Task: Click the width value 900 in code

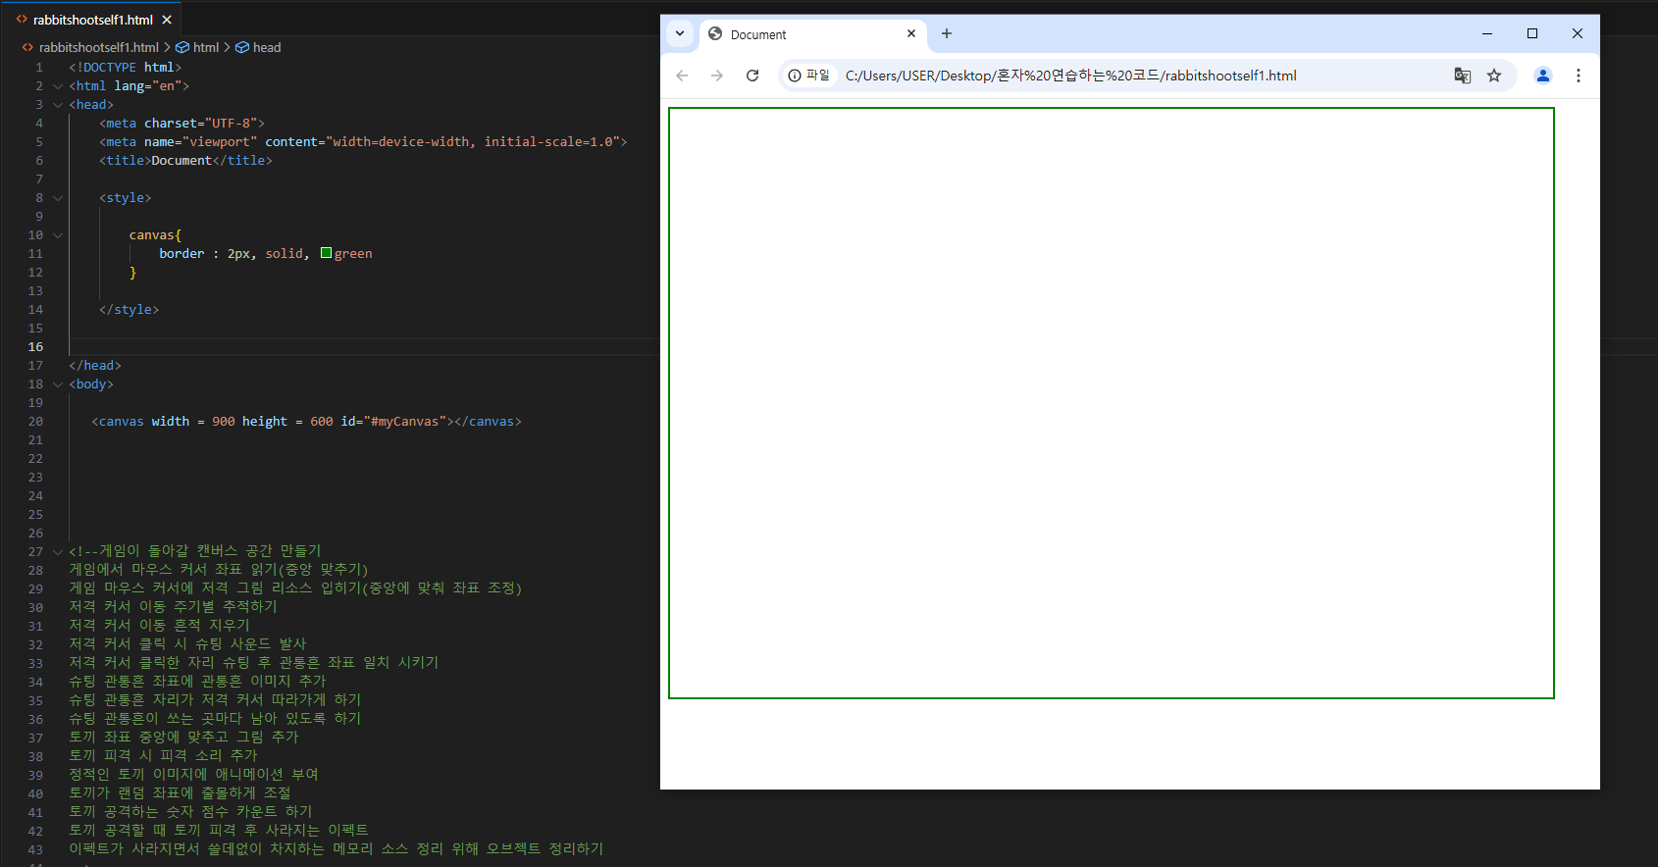Action: pyautogui.click(x=224, y=422)
